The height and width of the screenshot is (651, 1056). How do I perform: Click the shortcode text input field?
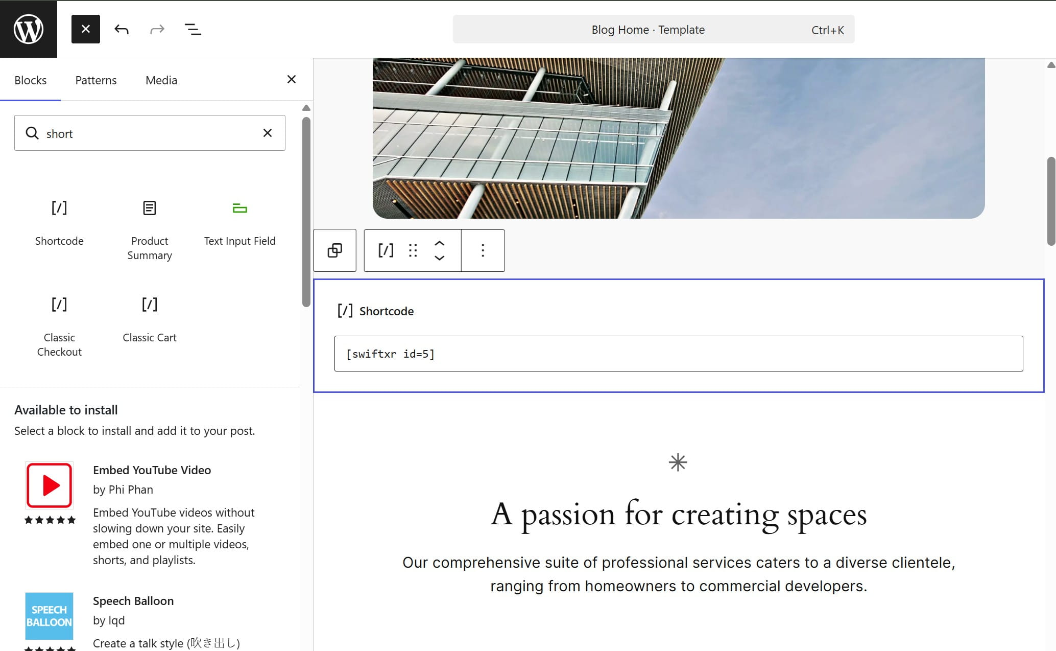point(679,354)
